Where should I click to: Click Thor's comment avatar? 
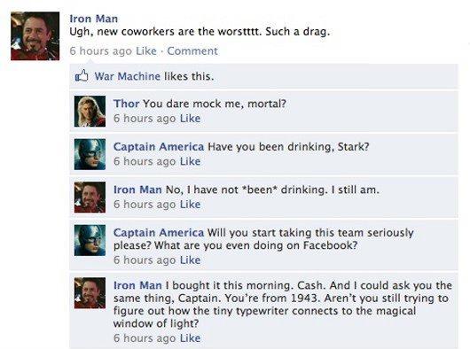click(x=90, y=111)
